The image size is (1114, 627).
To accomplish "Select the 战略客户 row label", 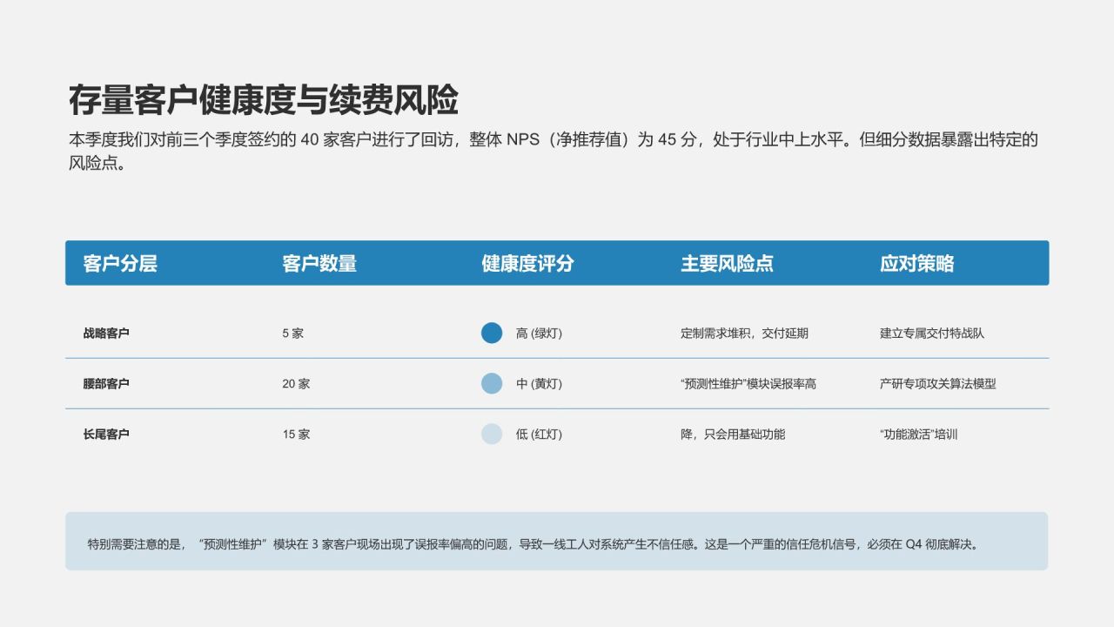I will pyautogui.click(x=106, y=333).
